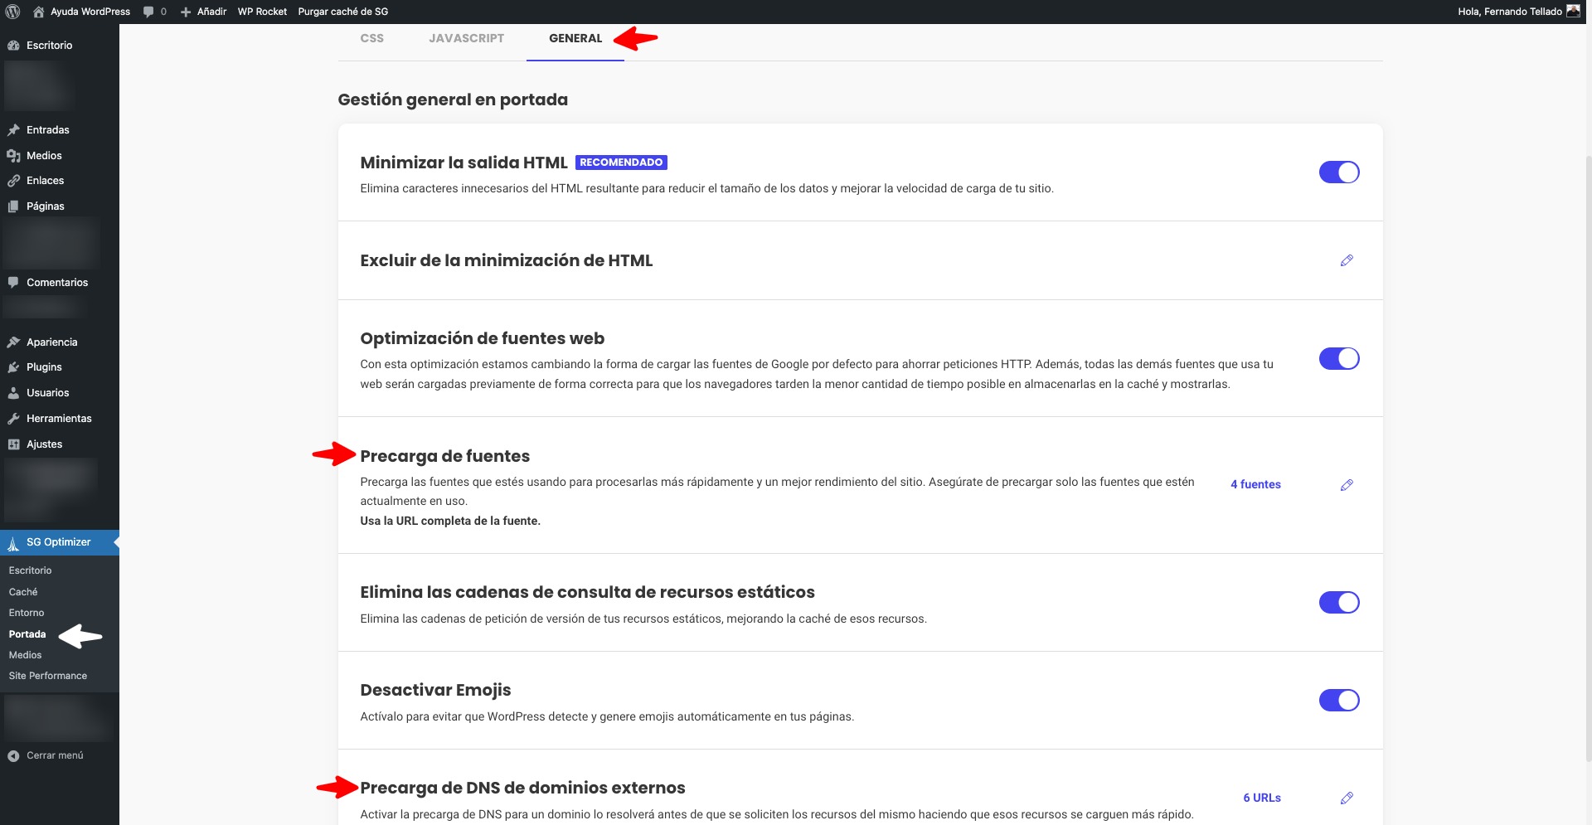Click the Cerrar menú collapse icon

click(13, 756)
